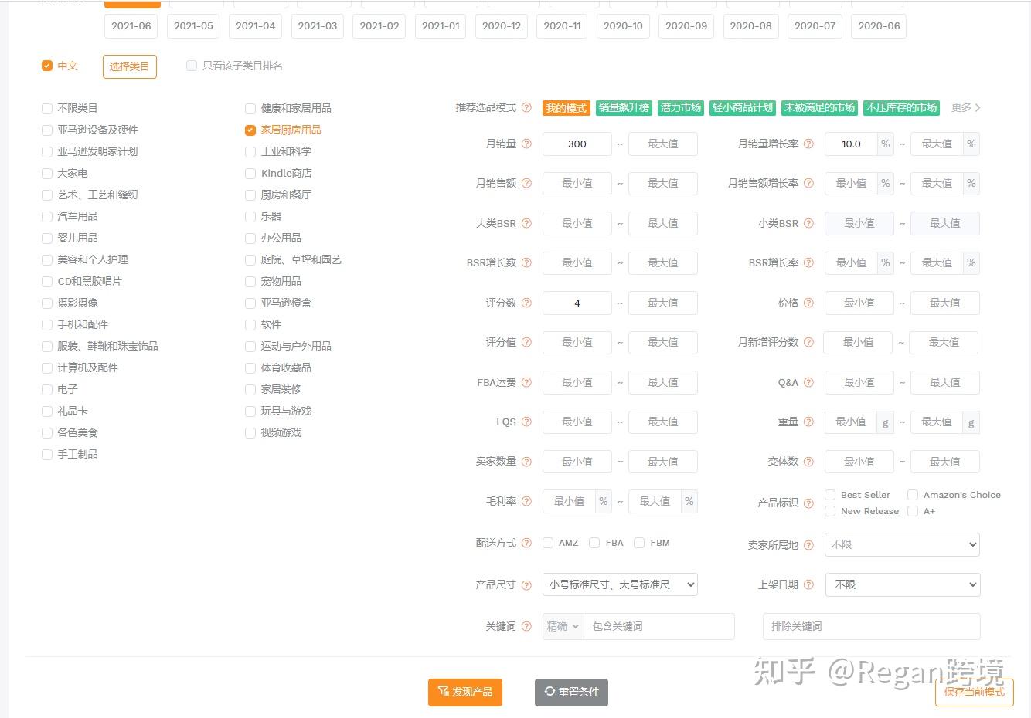Click the help icon beside 配送方式

[x=526, y=543]
